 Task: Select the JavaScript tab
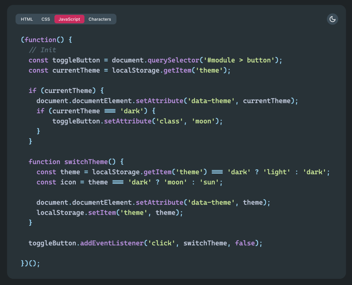pos(69,19)
